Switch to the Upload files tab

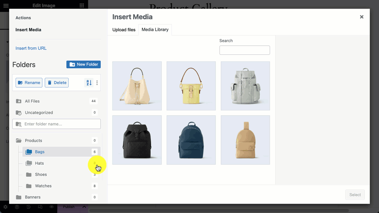tap(124, 30)
